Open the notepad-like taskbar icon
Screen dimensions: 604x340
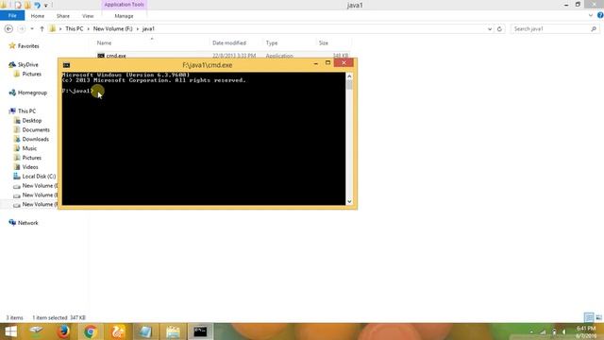[x=145, y=331]
